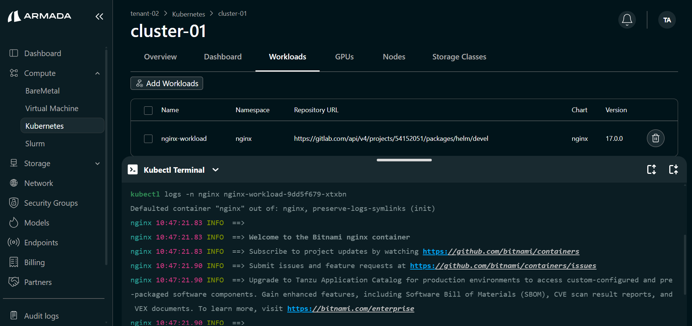Image resolution: width=692 pixels, height=326 pixels.
Task: Click the Armada logo
Action: pos(40,16)
